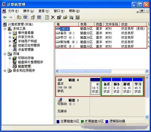
Task: Select the 学习 (G:) volume row
Action: coord(101,38)
